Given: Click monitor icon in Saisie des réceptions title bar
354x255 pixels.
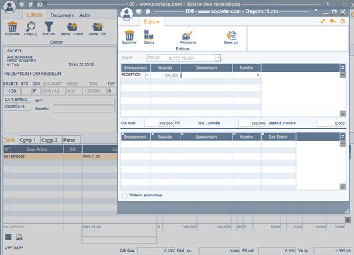Looking at the screenshot, I should (21, 5).
